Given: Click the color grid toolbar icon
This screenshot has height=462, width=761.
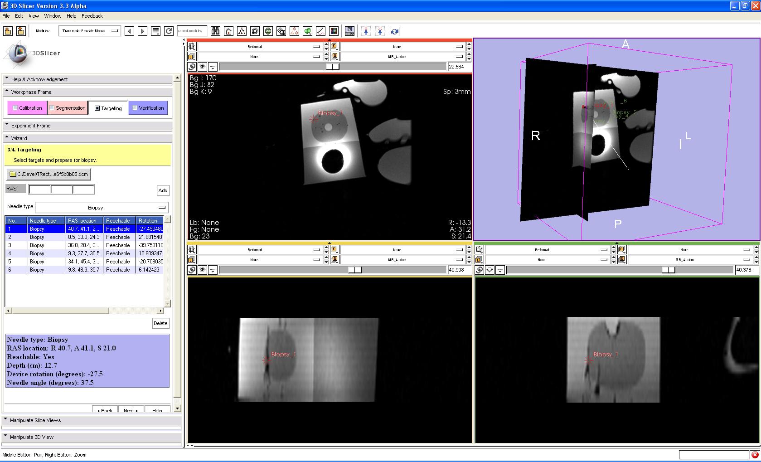Looking at the screenshot, I should click(334, 31).
